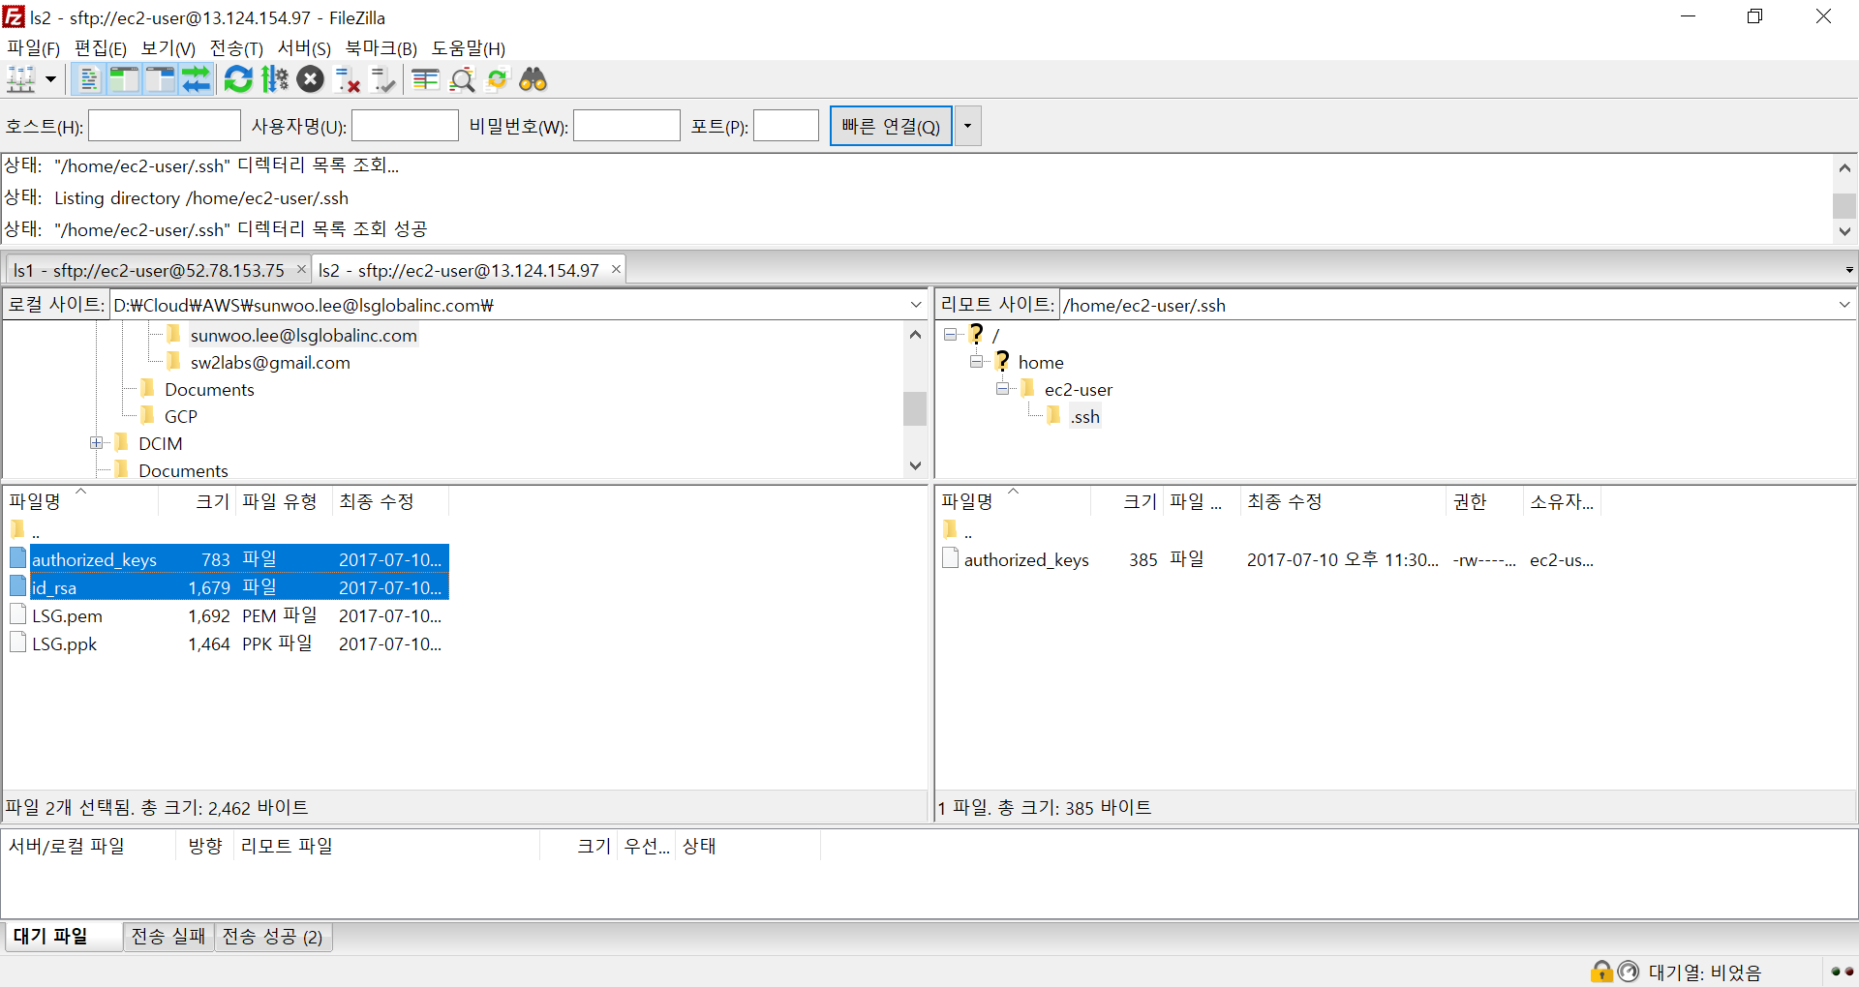Screen dimensions: 1859x987
Task: Click the remote parent directory (..) icon
Action: coord(950,529)
